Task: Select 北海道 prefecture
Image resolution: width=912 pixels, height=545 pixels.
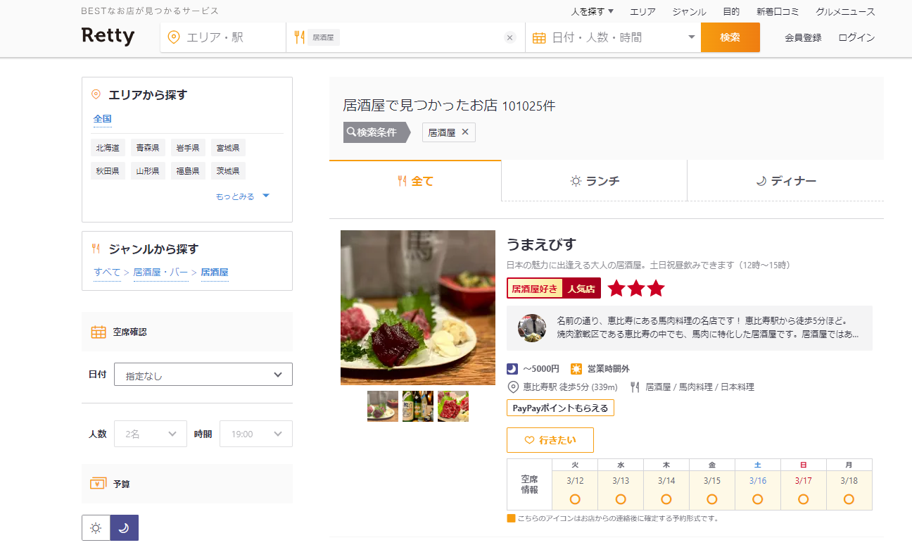Action: coord(108,148)
